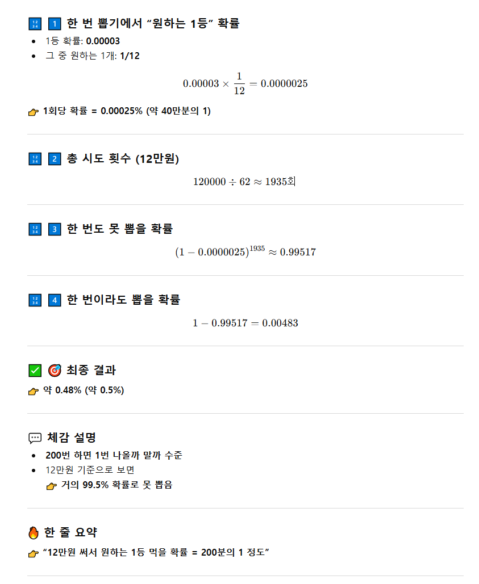Image resolution: width=479 pixels, height=584 pixels.
Task: Click the 1234 icon beside 총 시도 횟수
Action: click(35, 159)
